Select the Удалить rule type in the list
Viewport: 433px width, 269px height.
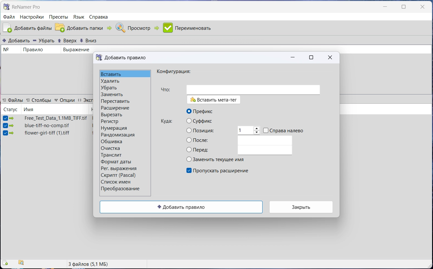(x=125, y=81)
